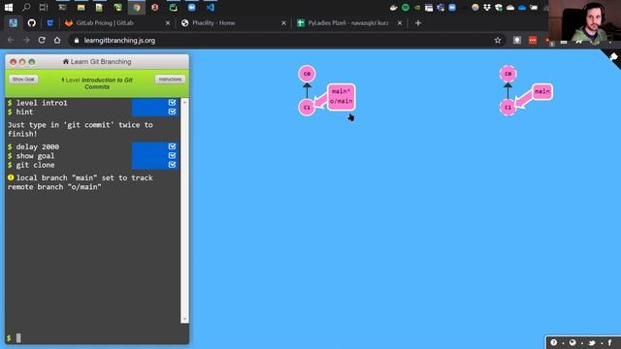Click commit C1 in the local tree
Viewport: 621px width, 349px height.
pyautogui.click(x=307, y=108)
